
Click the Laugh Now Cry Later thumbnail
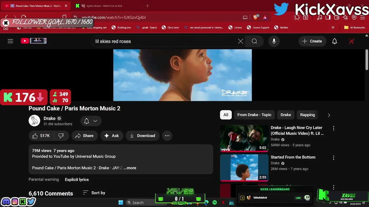point(244,138)
